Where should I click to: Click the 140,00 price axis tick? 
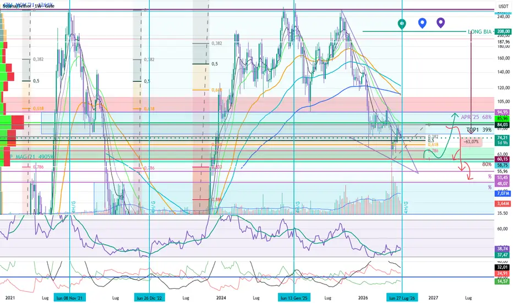coord(504,72)
